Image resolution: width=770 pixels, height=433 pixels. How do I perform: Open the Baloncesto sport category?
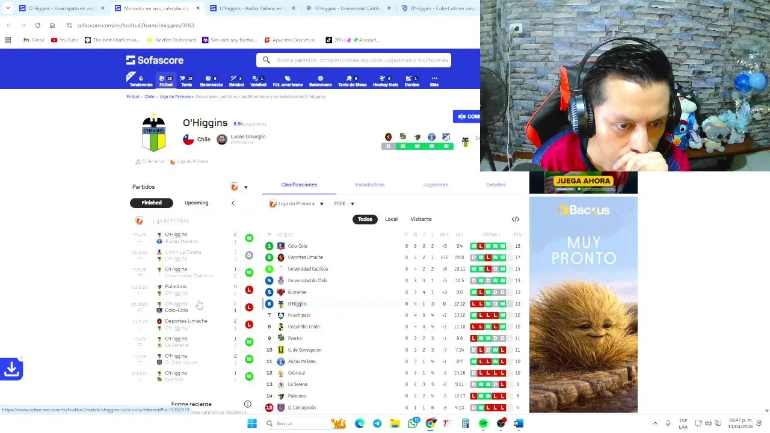tap(211, 81)
